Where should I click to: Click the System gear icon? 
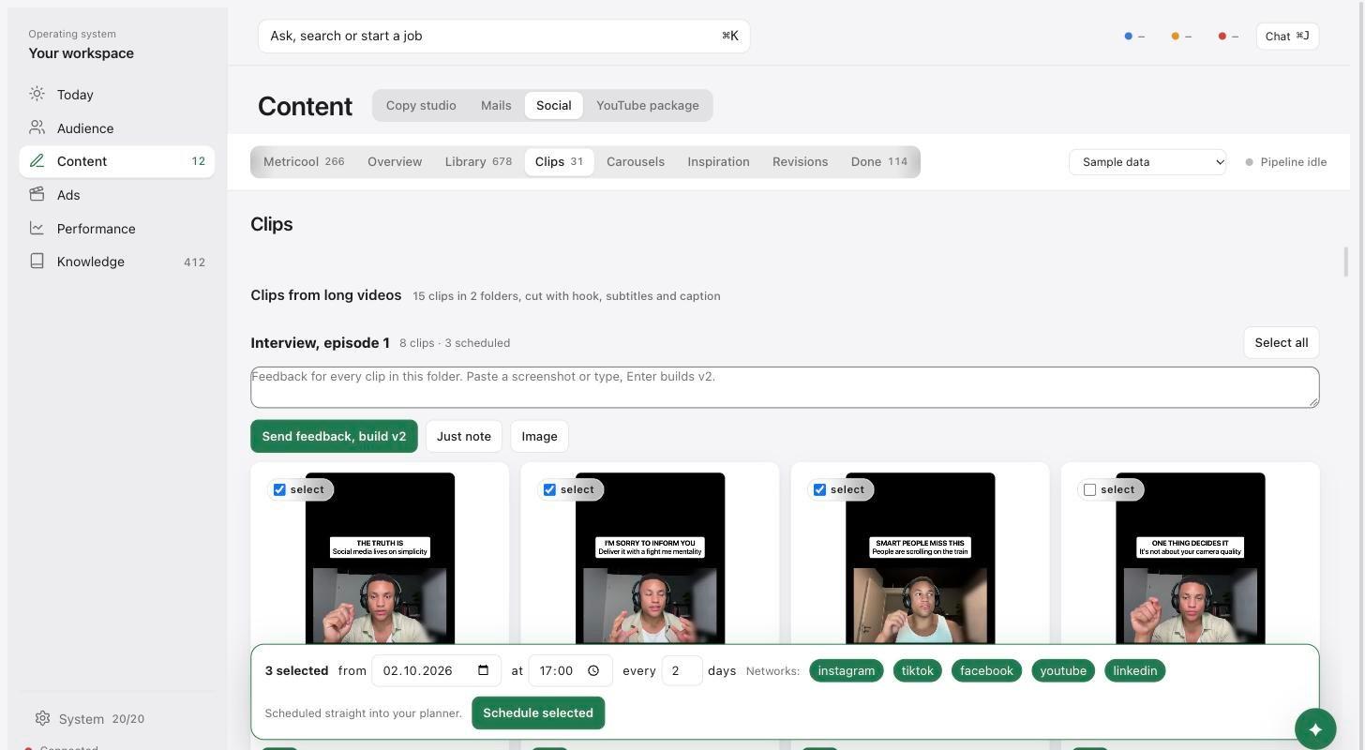pyautogui.click(x=42, y=718)
